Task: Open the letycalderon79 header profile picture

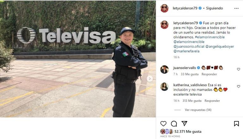Action: pyautogui.click(x=165, y=8)
